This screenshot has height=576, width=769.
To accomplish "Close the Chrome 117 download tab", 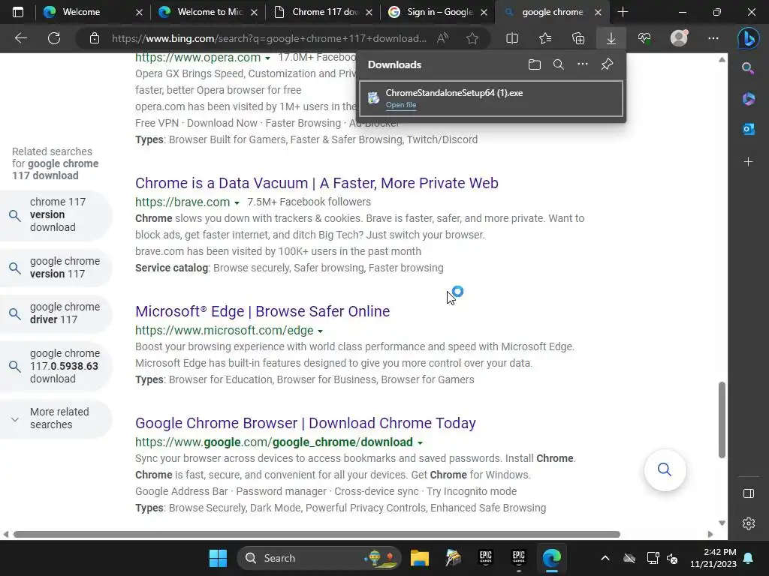I will (x=369, y=12).
